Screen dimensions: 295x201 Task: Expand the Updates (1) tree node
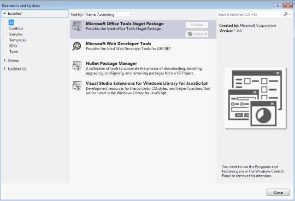(x=5, y=69)
